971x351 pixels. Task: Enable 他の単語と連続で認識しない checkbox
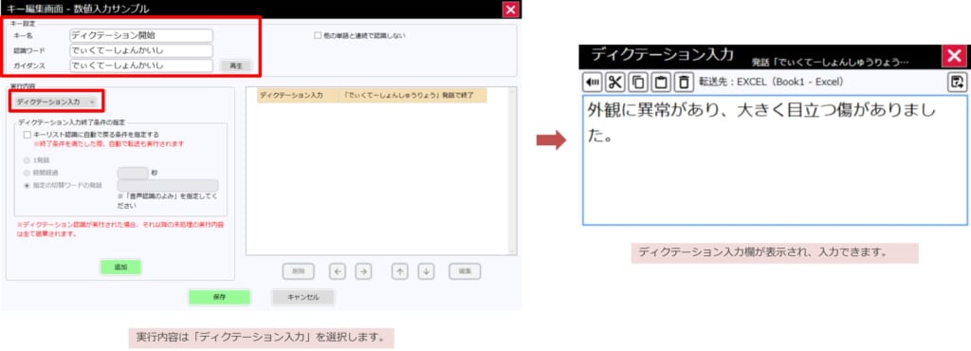318,36
